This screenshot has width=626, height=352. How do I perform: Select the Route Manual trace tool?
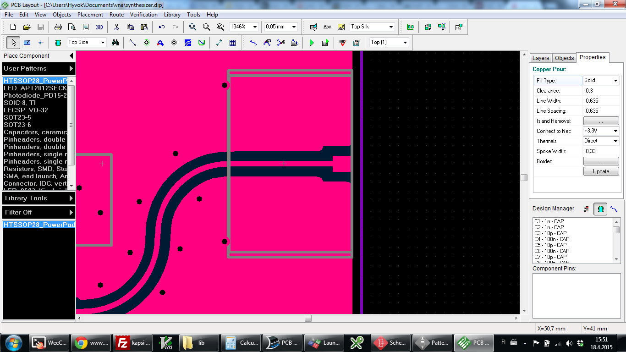tap(253, 43)
